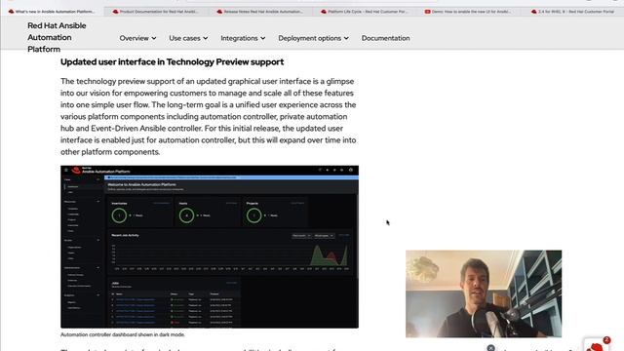Open the Integrations dropdown

(x=243, y=38)
